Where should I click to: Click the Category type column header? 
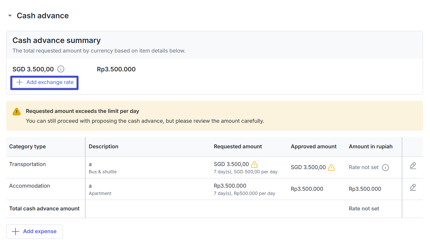28,147
